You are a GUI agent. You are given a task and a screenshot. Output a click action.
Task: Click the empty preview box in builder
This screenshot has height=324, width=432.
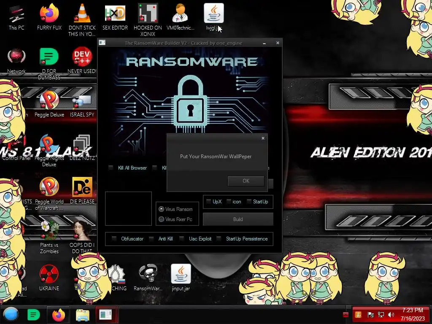pyautogui.click(x=128, y=208)
